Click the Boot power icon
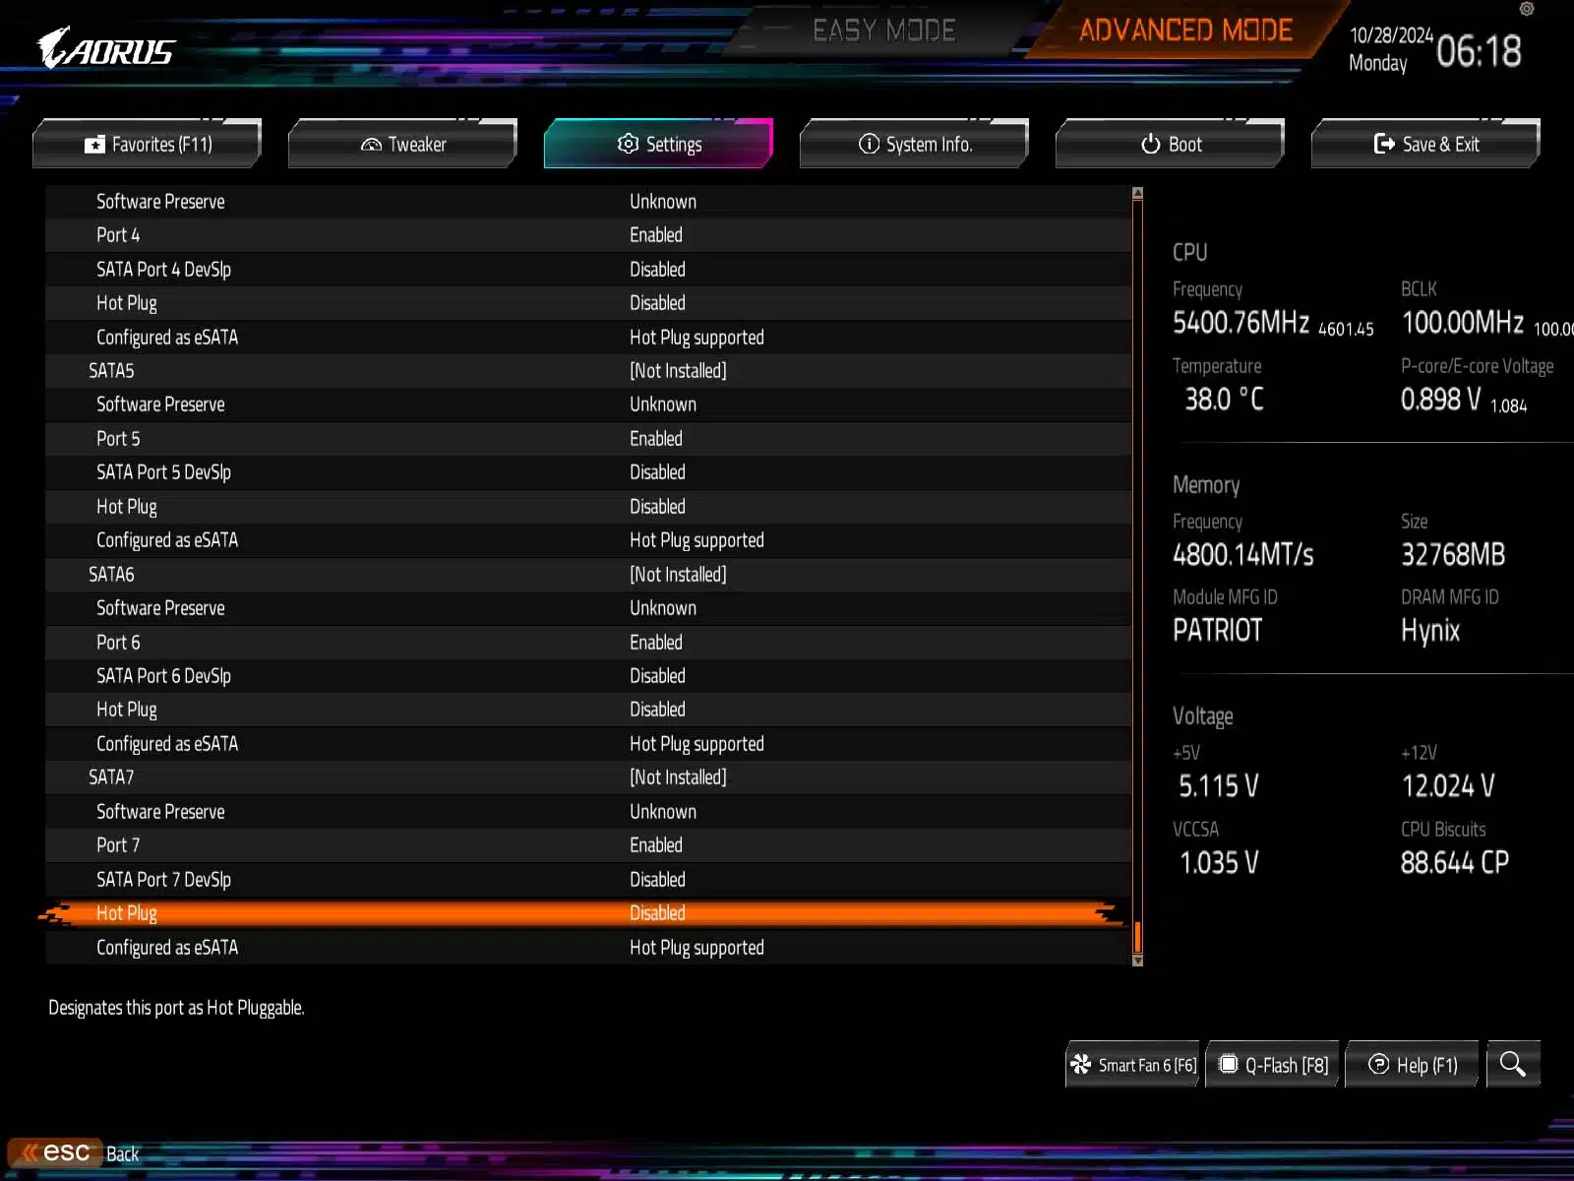Image resolution: width=1574 pixels, height=1181 pixels. click(1150, 144)
